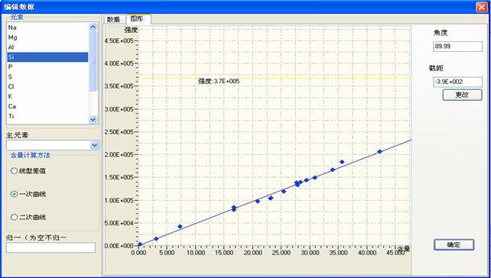Choose Ca from the element list

[x=47, y=106]
